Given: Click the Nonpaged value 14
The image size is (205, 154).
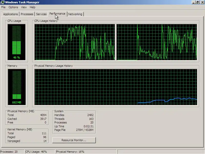Looking at the screenshot, I should (45, 141).
